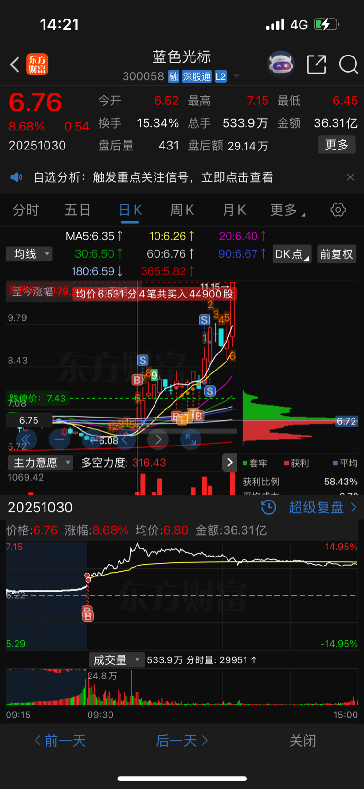Tap the current price 6.76 at top

click(36, 102)
